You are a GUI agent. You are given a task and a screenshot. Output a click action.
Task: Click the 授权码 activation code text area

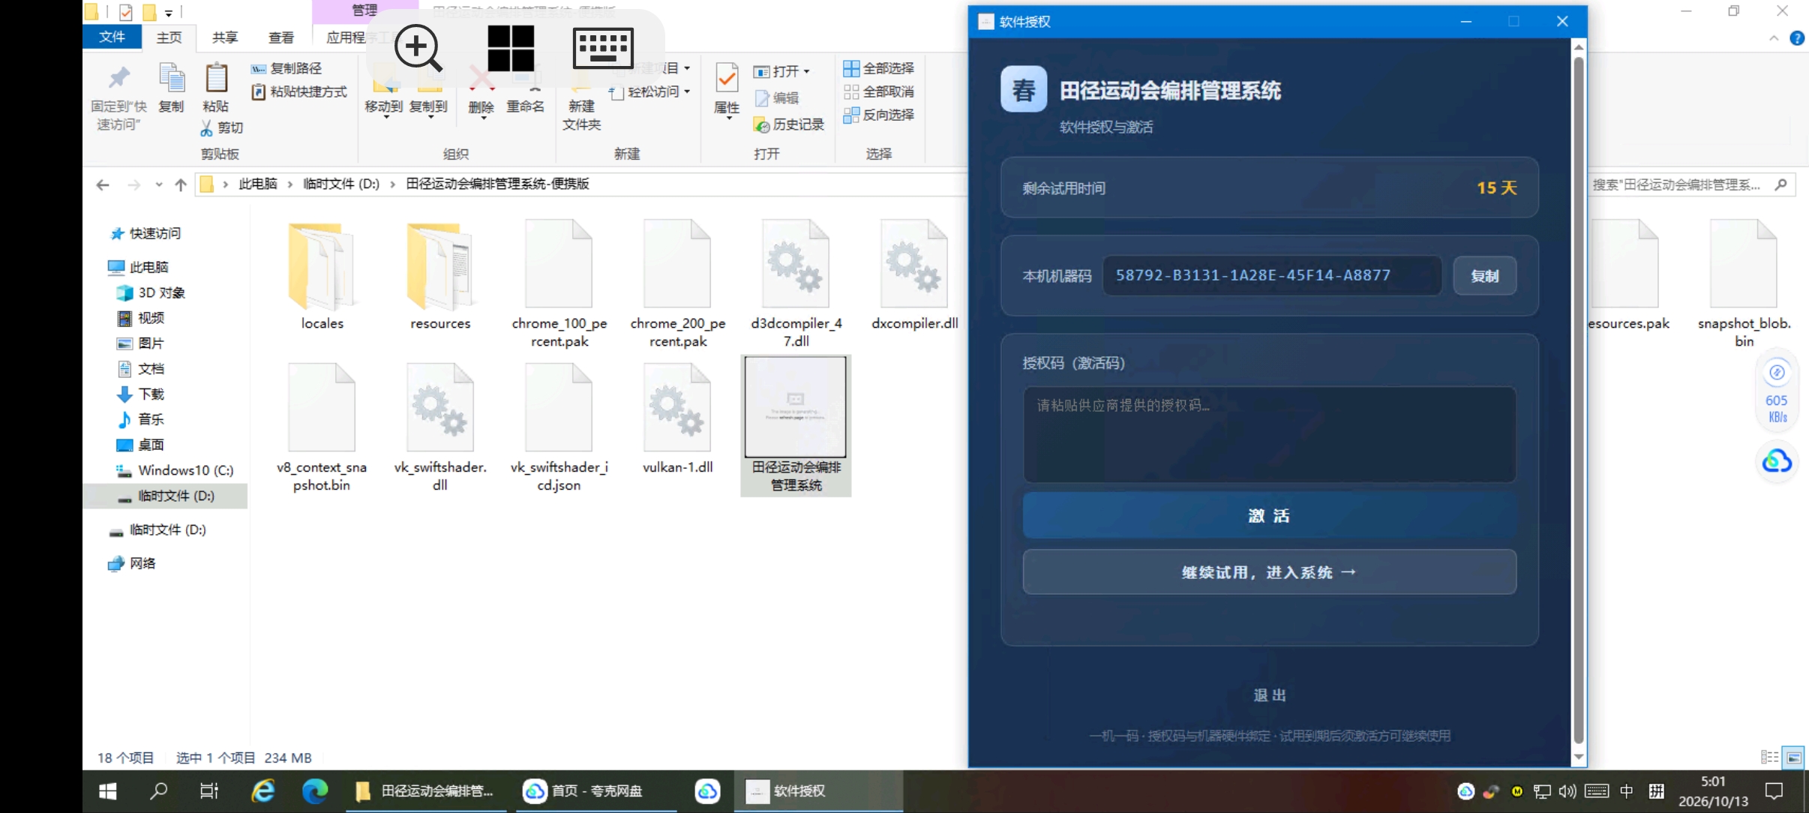click(x=1269, y=434)
